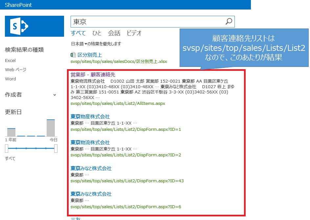Click the Lists/List2/AllItems.aspx URL
The width and height of the screenshot is (310, 220).
pos(118,104)
